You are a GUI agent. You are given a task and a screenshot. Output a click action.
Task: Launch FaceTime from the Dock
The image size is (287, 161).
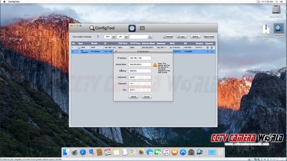tap(158, 152)
